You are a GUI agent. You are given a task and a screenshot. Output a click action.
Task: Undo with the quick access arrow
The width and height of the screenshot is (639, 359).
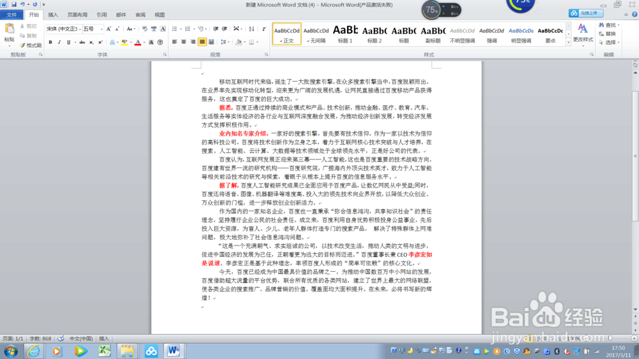22,4
